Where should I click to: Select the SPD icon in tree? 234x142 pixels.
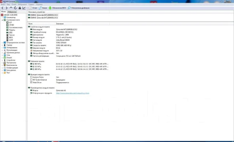7,33
